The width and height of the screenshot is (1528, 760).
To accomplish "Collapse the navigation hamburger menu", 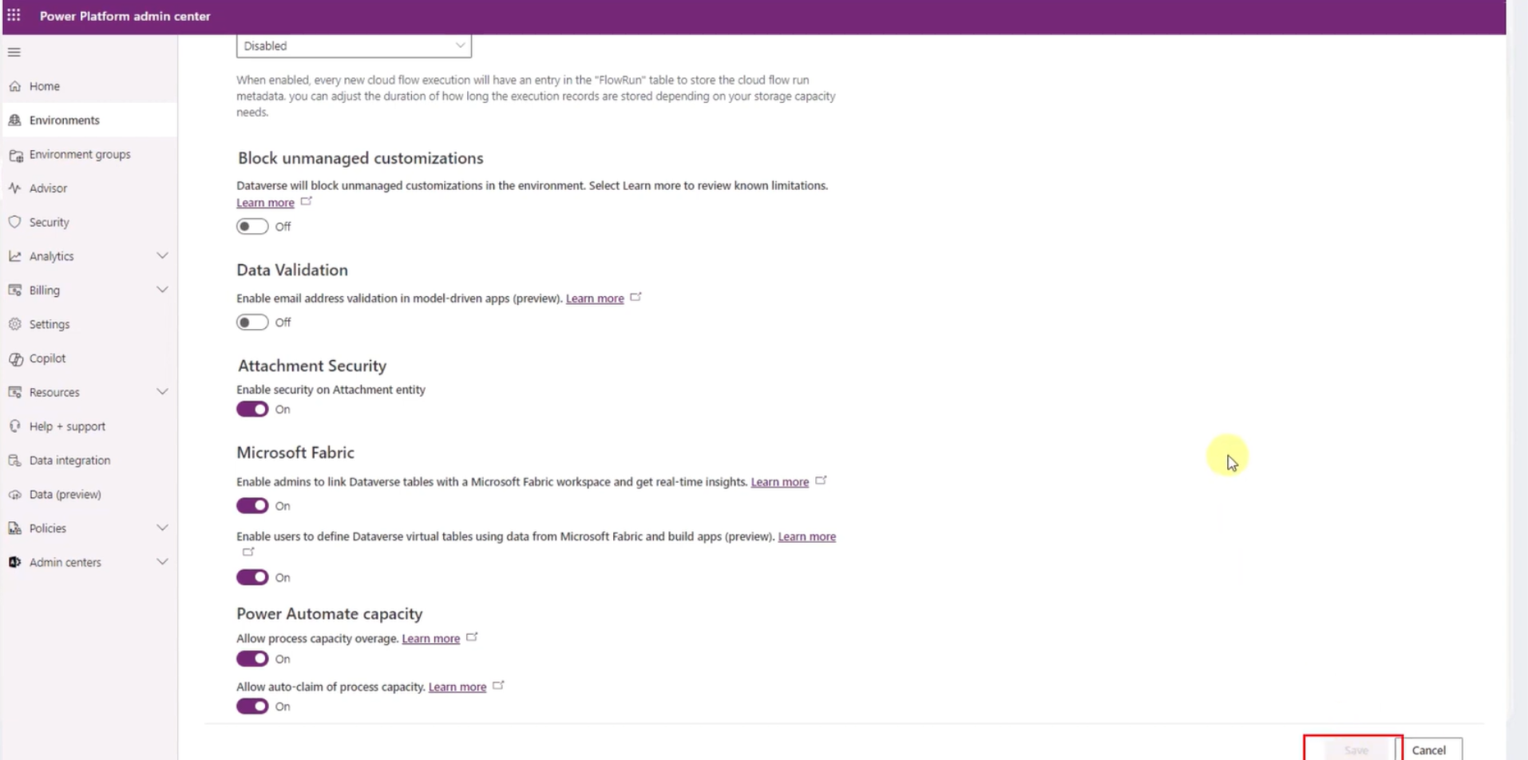I will [x=14, y=52].
